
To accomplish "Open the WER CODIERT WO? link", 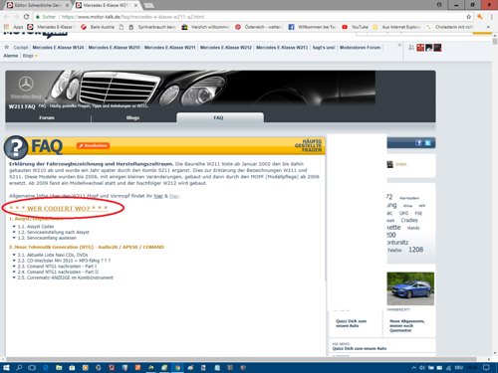I will [58, 209].
